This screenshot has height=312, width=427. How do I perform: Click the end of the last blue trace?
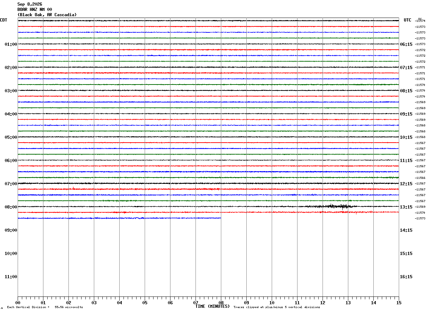coord(221,218)
